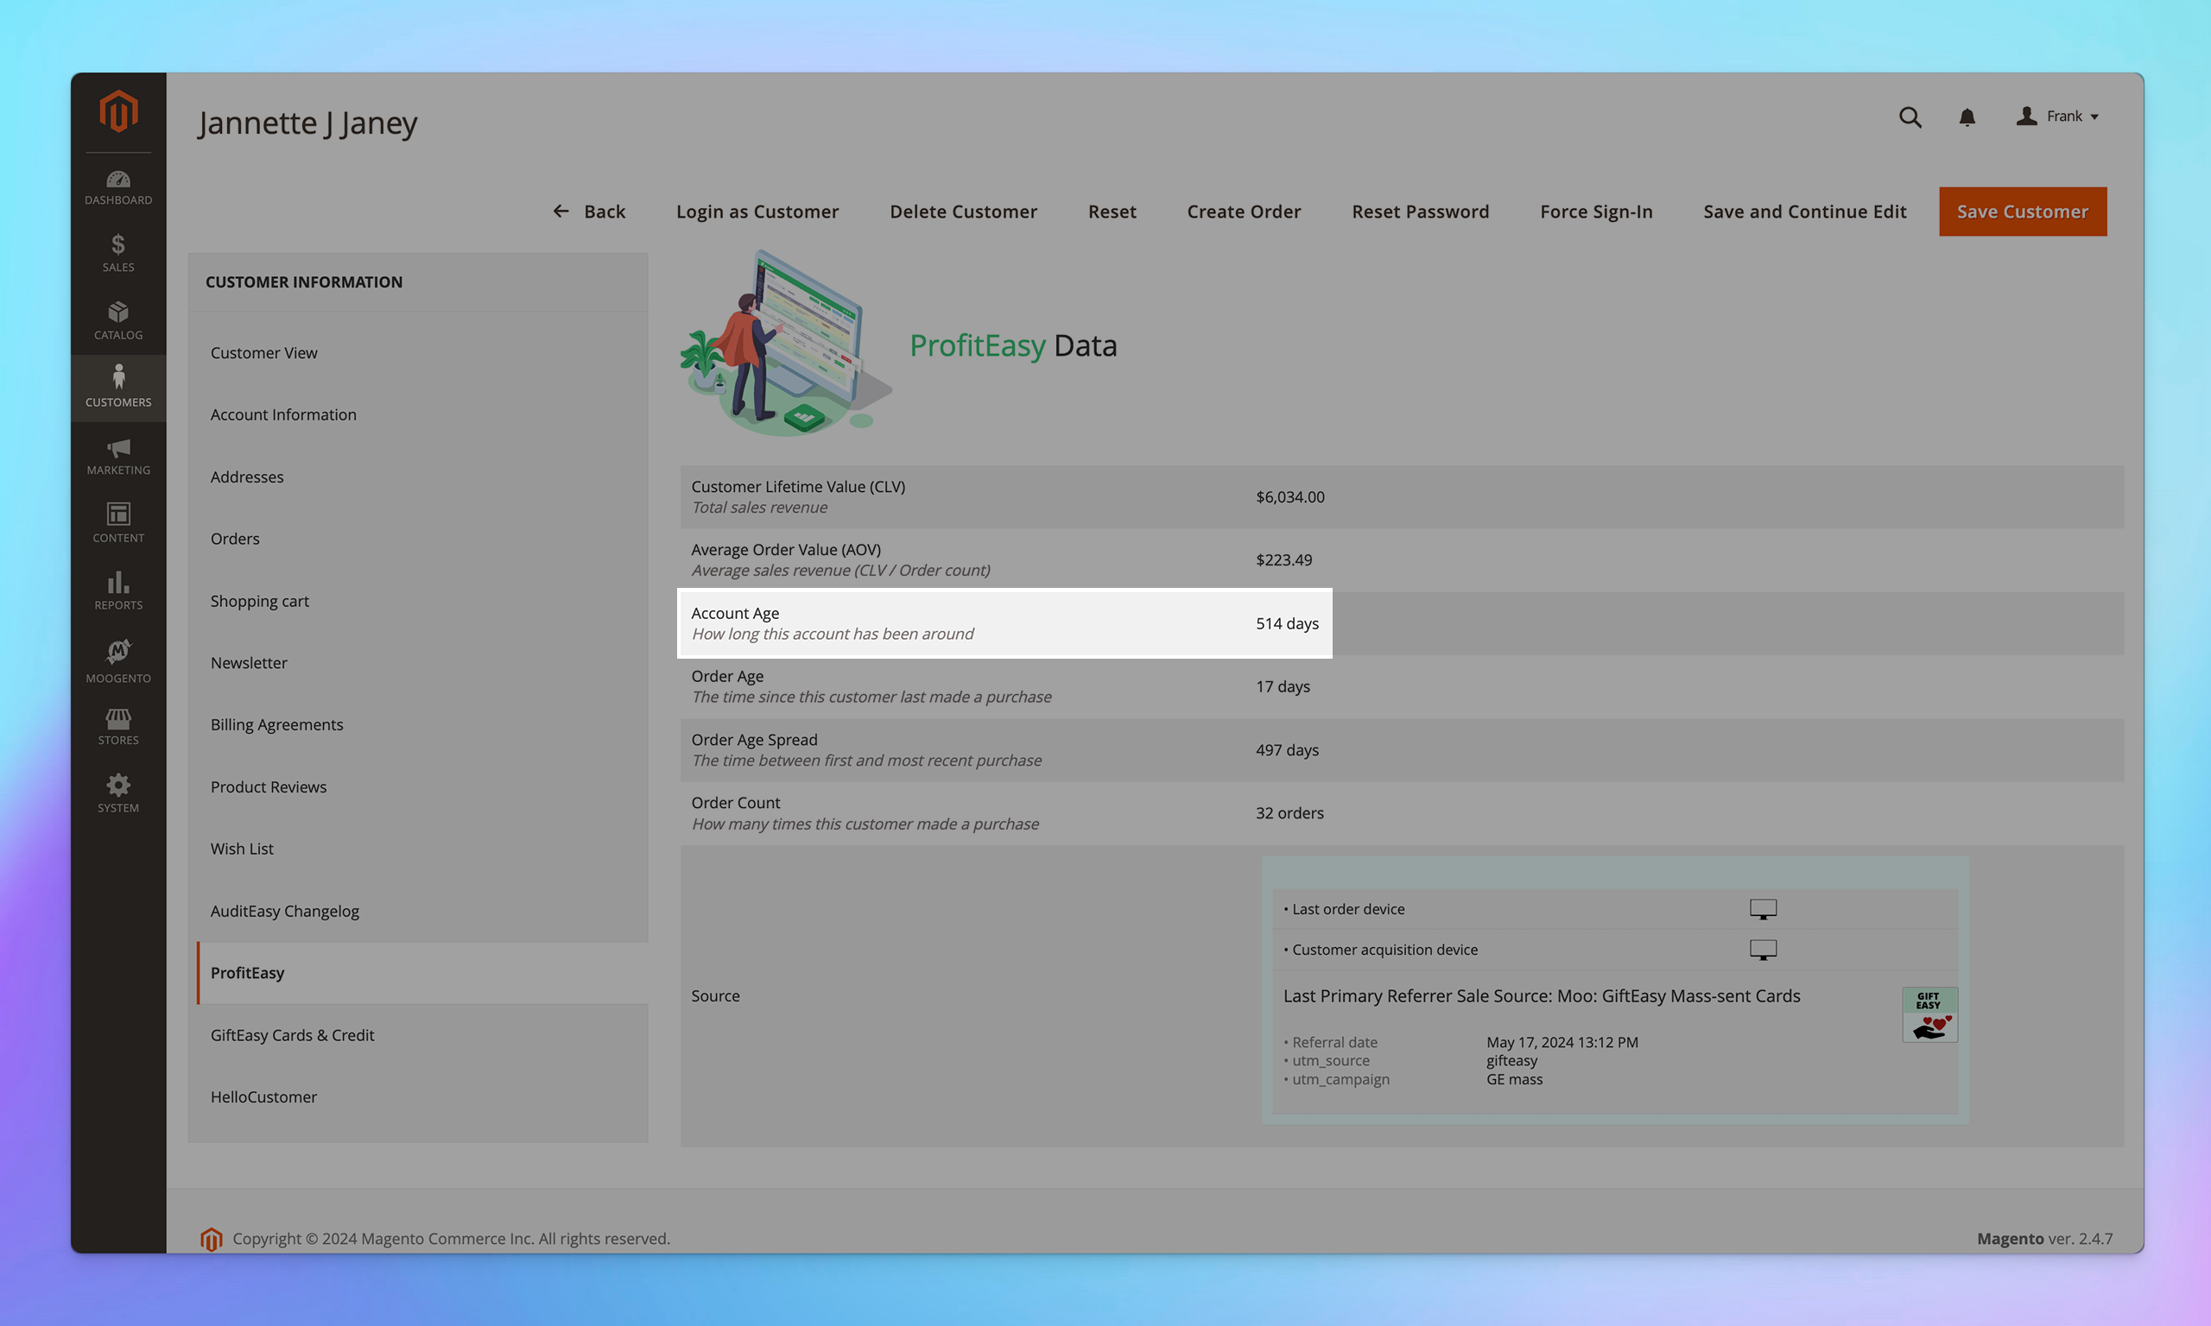Click the Reset button
2211x1326 pixels.
[x=1112, y=212]
